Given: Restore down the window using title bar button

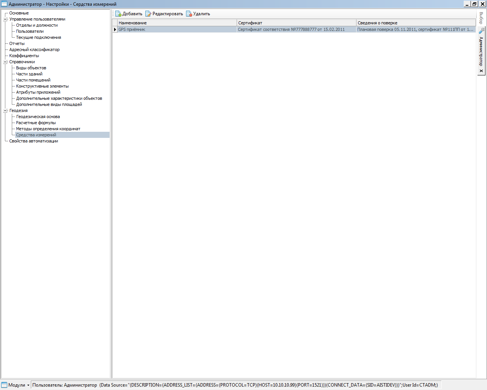Looking at the screenshot, I should click(474, 4).
